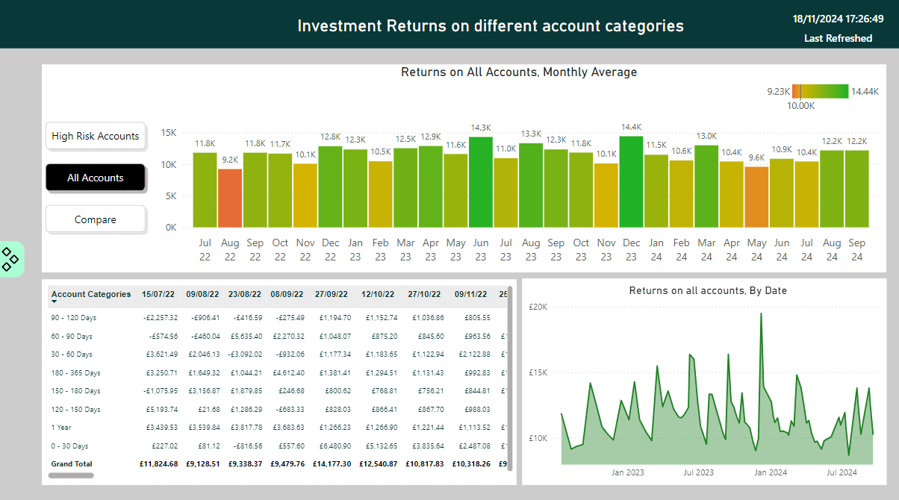
Task: Select the 1 Year row label
Action: [61, 428]
